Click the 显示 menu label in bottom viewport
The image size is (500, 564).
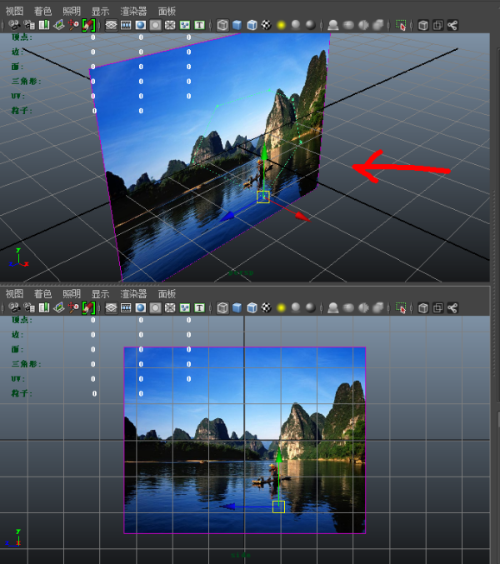100,294
